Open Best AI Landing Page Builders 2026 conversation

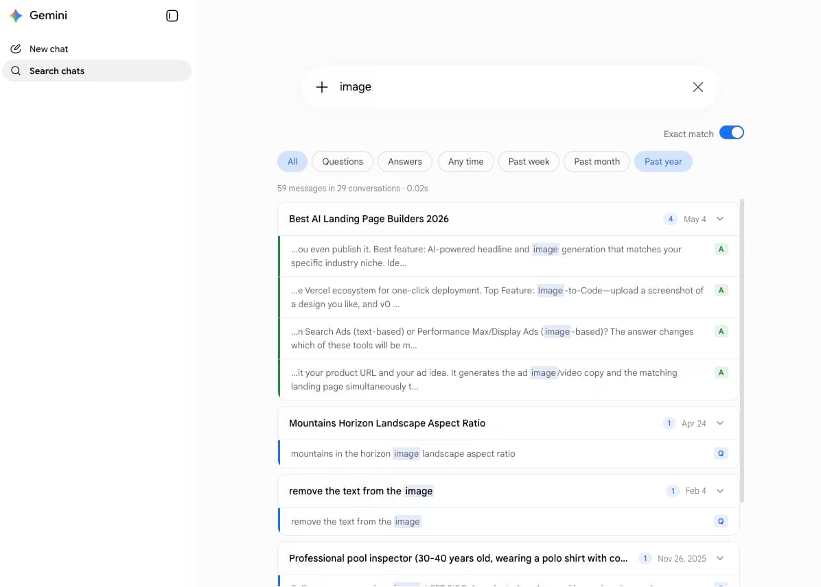click(369, 219)
